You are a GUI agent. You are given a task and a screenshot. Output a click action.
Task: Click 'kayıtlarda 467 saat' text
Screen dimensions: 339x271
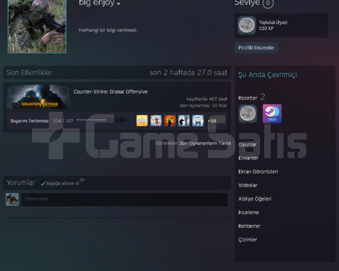tap(207, 99)
